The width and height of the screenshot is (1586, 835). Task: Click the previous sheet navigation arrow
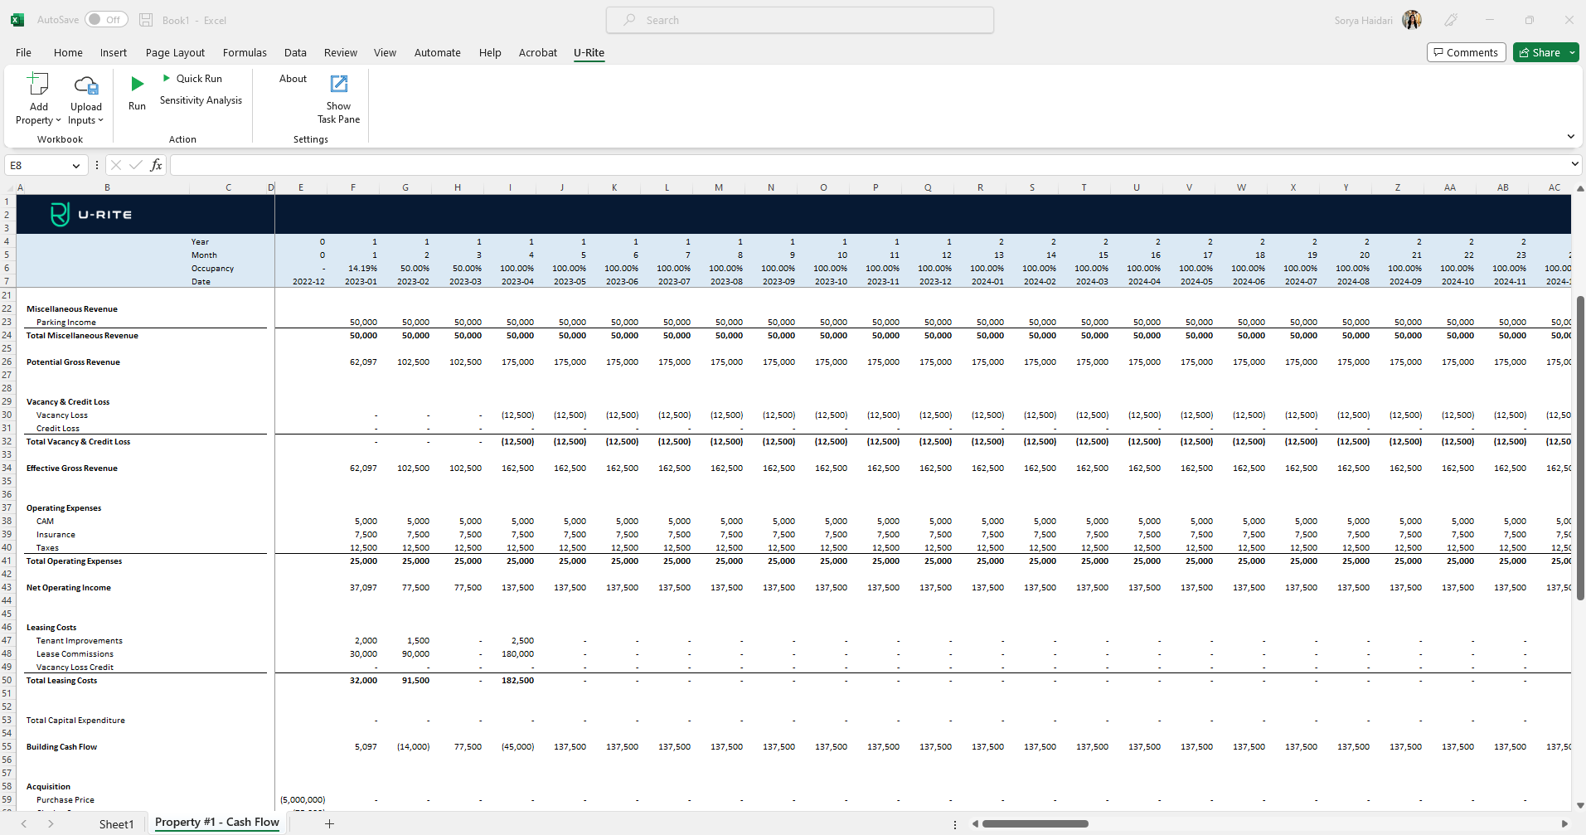[24, 823]
